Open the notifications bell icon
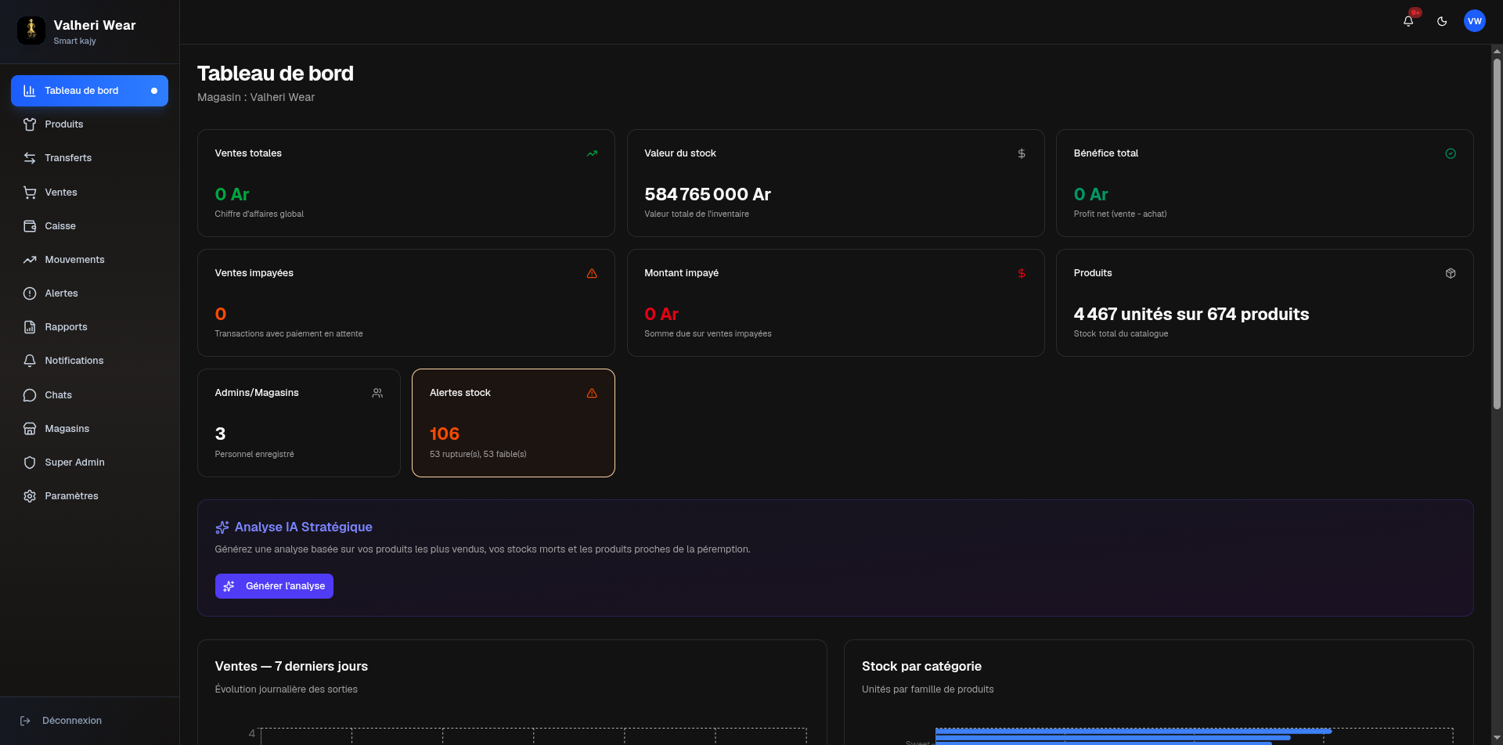The image size is (1503, 745). [x=1408, y=21]
